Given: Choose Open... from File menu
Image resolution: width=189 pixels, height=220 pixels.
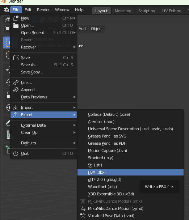Looking at the screenshot, I should 44,25.
